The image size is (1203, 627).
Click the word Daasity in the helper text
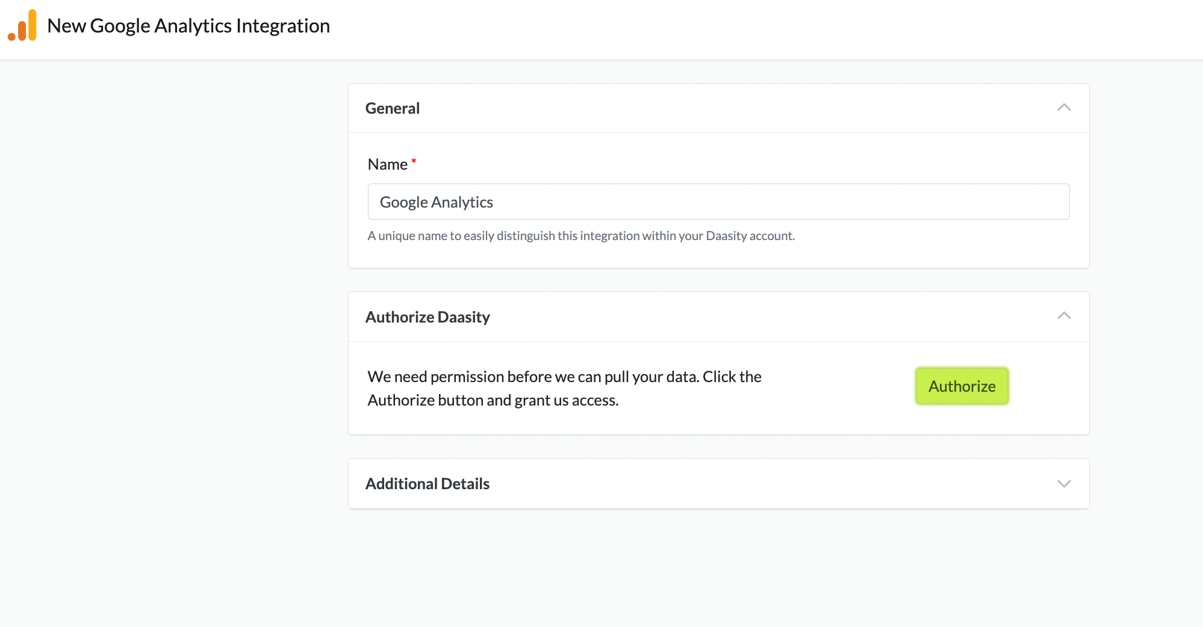pyautogui.click(x=726, y=236)
